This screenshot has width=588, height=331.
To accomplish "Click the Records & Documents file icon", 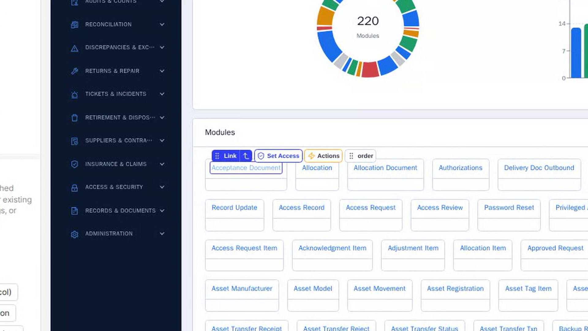I will [x=74, y=211].
